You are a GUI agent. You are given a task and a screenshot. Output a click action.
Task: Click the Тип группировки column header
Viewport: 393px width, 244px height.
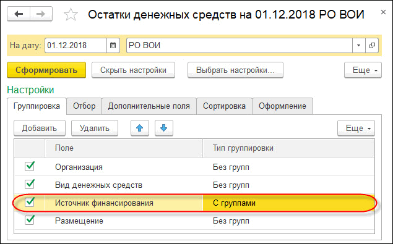(288, 148)
